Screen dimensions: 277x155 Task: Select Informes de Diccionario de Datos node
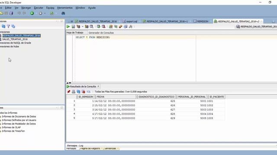tap(19, 117)
